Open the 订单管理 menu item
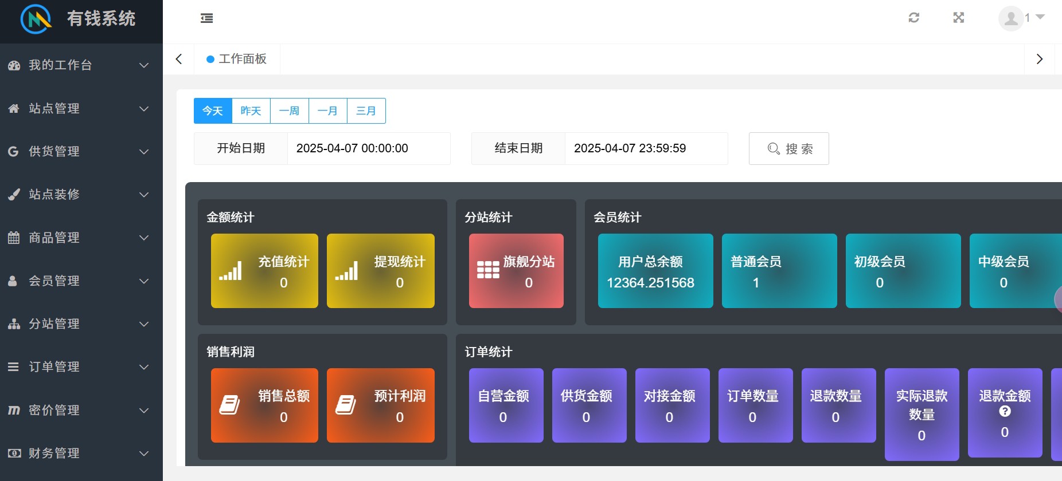The height and width of the screenshot is (481, 1062). click(x=80, y=366)
